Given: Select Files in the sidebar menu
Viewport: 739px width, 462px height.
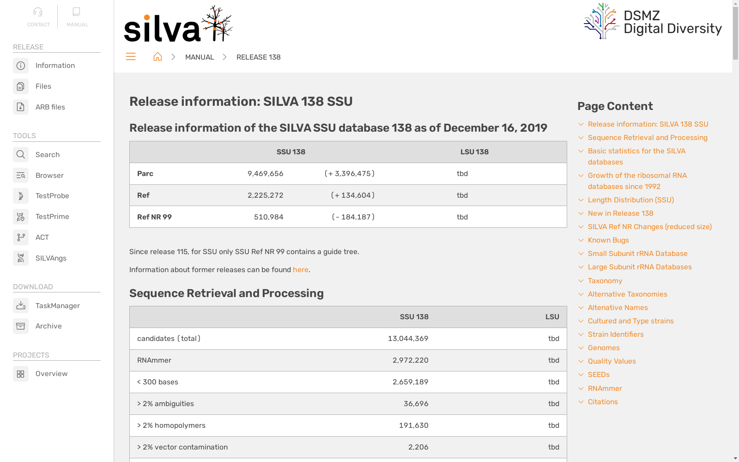Looking at the screenshot, I should [x=43, y=86].
